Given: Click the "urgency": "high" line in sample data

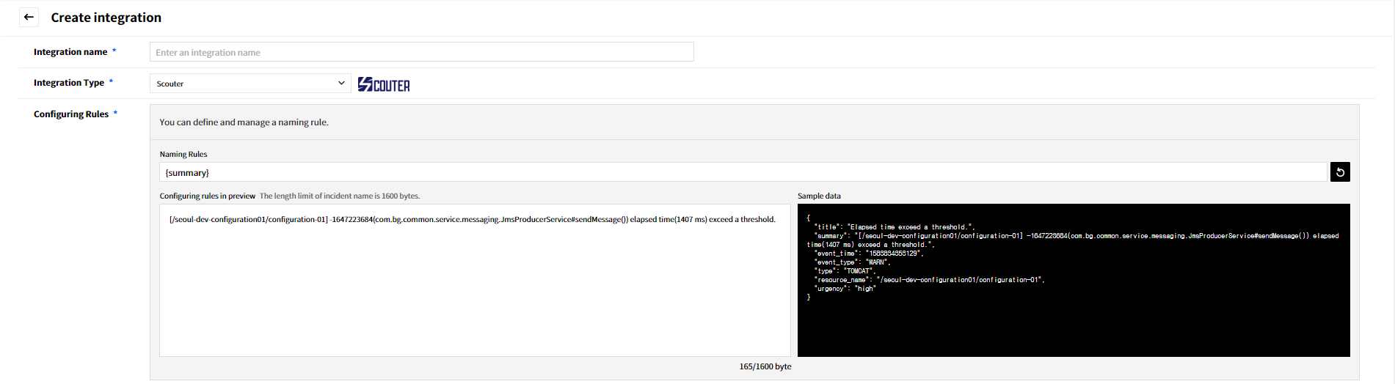Looking at the screenshot, I should 845,289.
